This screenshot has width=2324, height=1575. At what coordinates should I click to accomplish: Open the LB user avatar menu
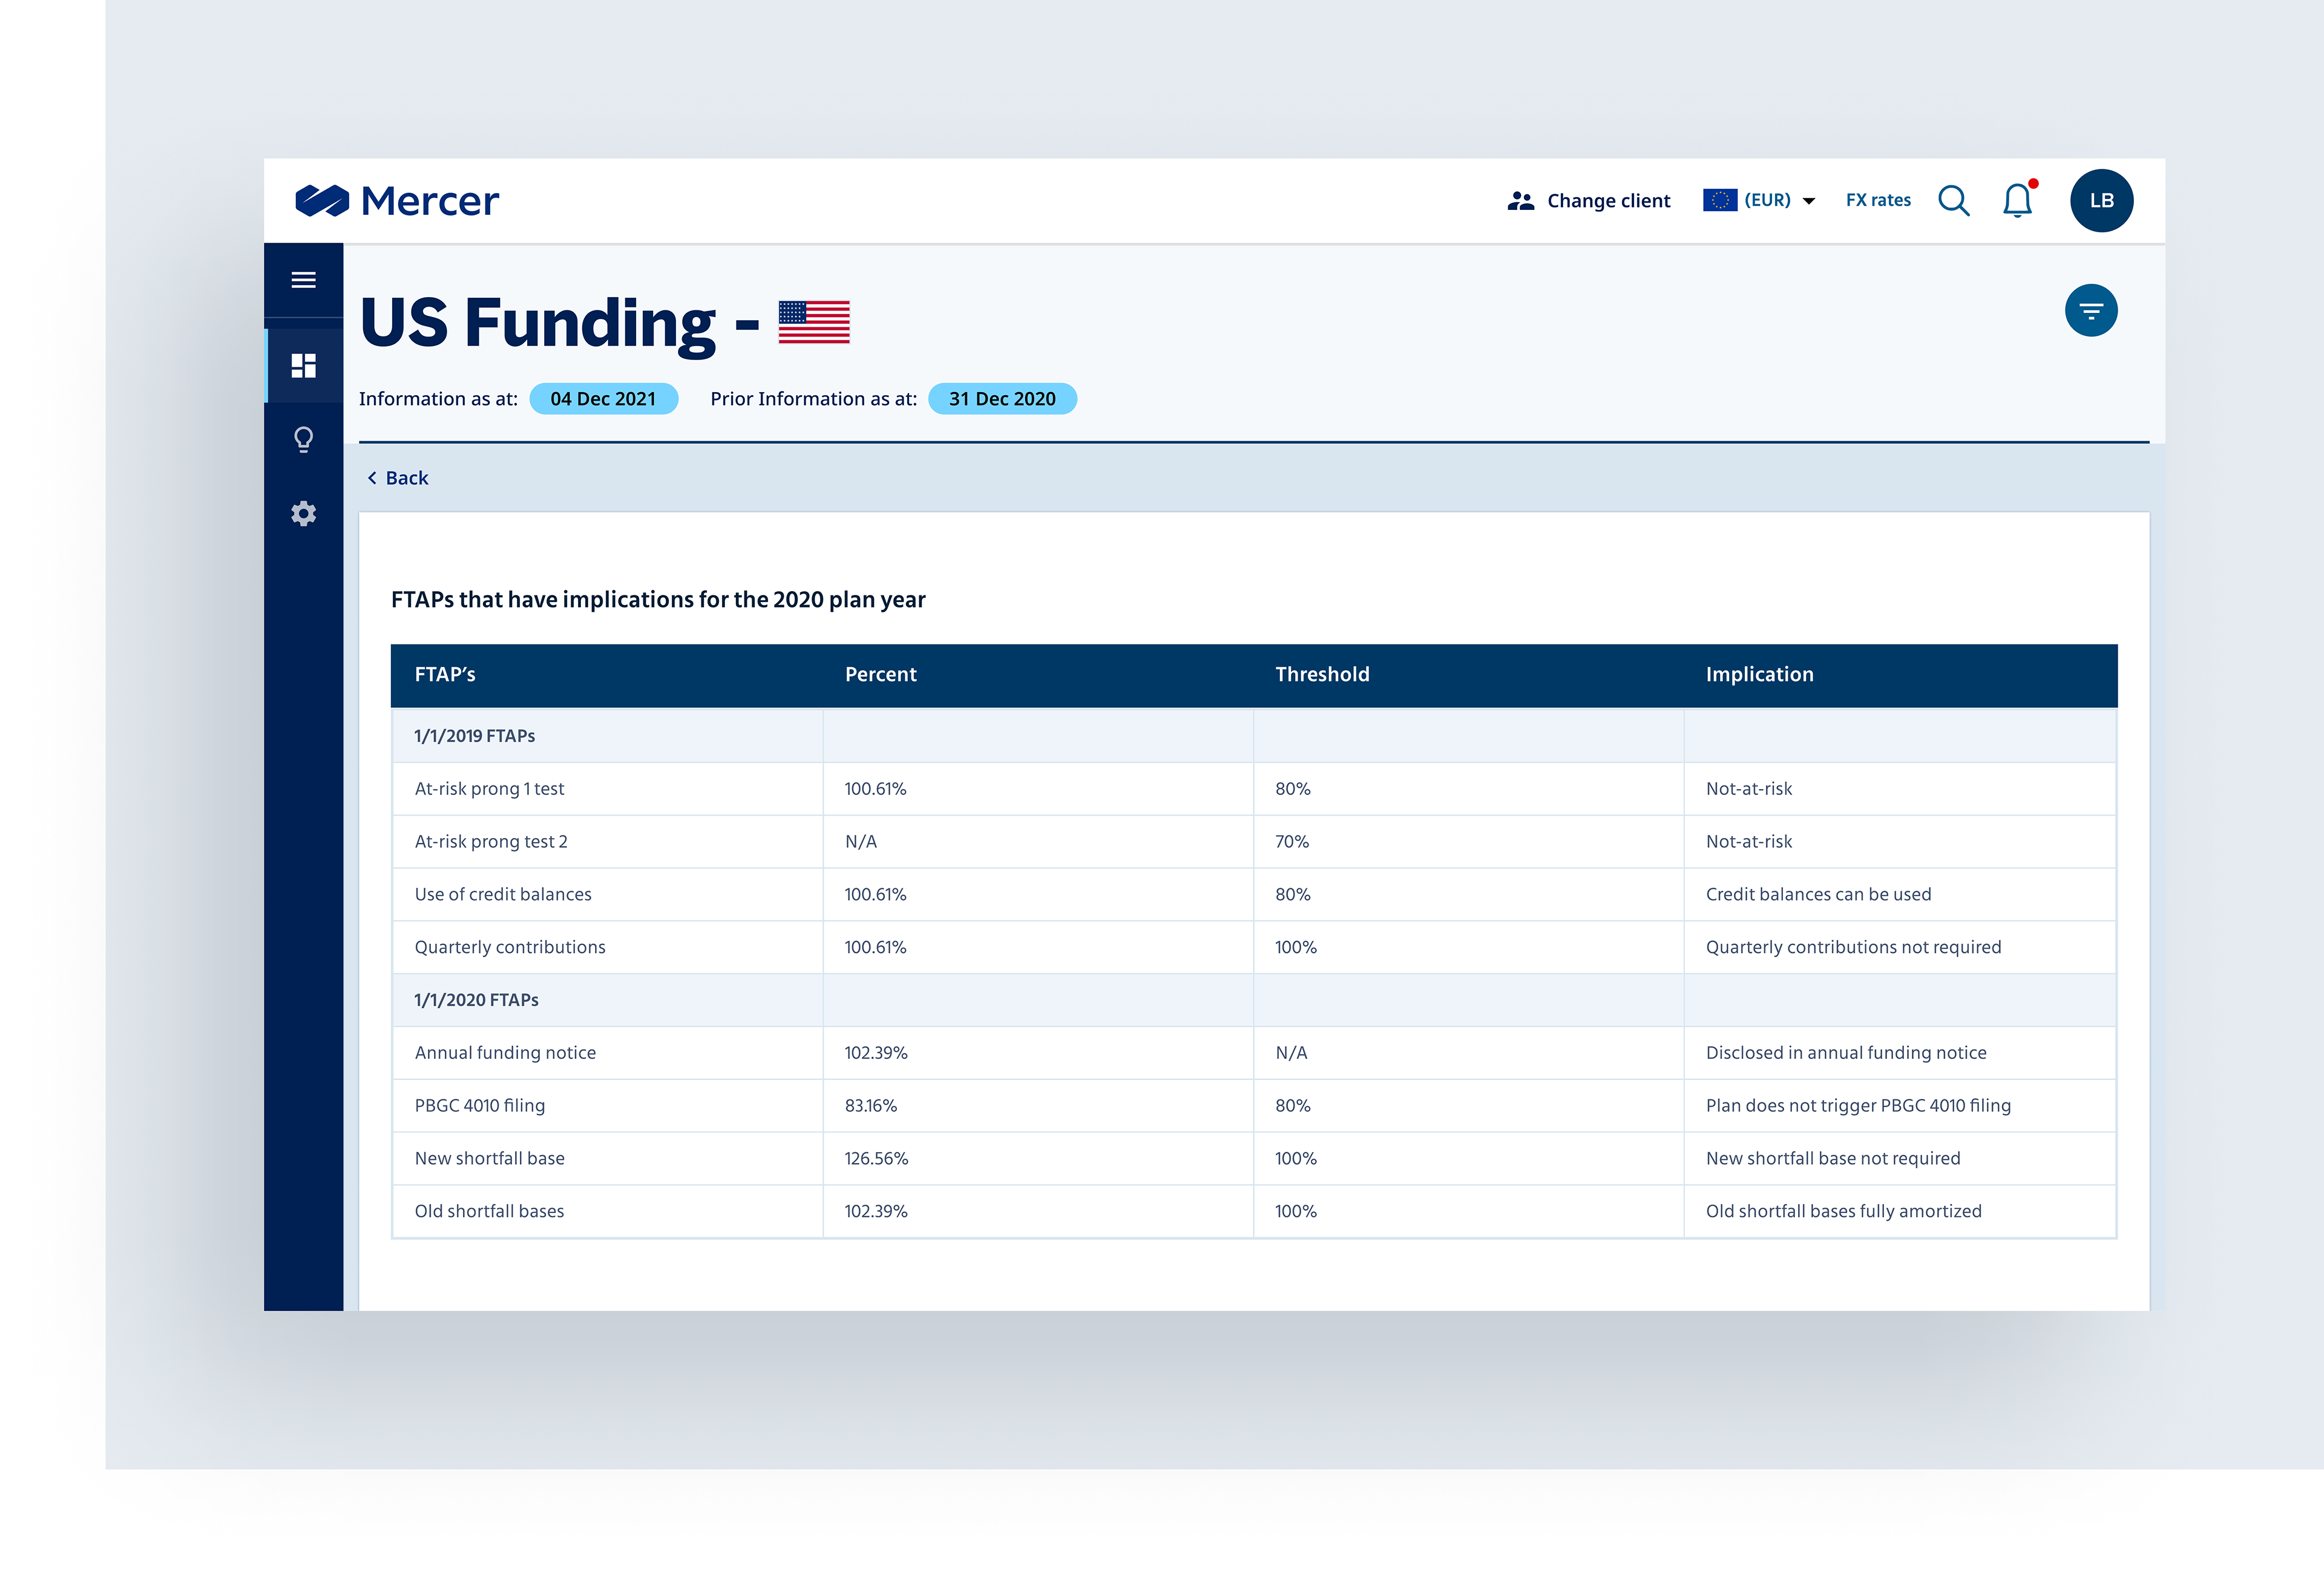2101,200
